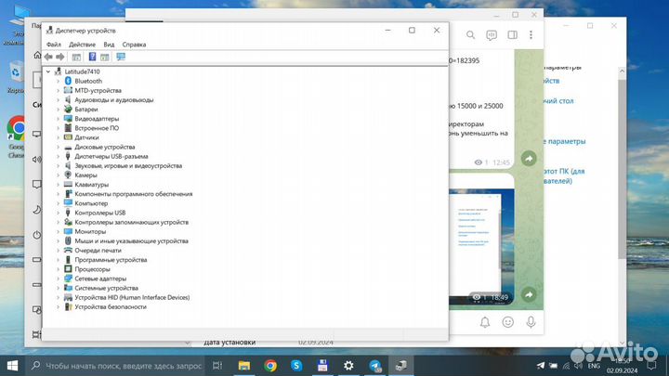The image size is (669, 376).
Task: Select Звуковые, игровые и видеоустройства item
Action: [128, 165]
